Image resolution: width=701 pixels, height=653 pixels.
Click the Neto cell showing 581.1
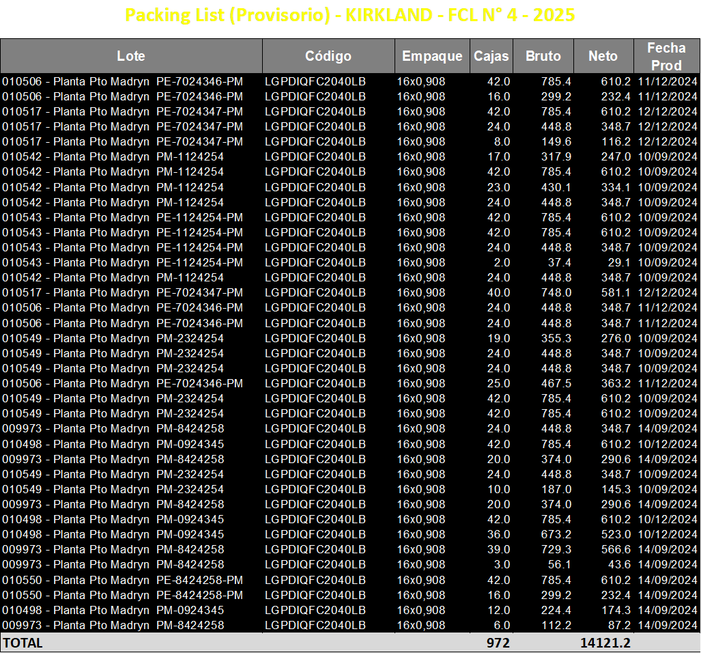click(x=616, y=292)
